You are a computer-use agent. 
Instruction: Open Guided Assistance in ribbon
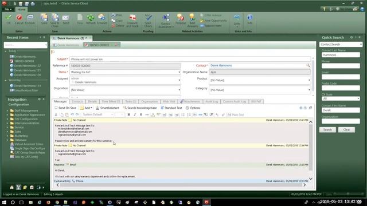click(166, 21)
